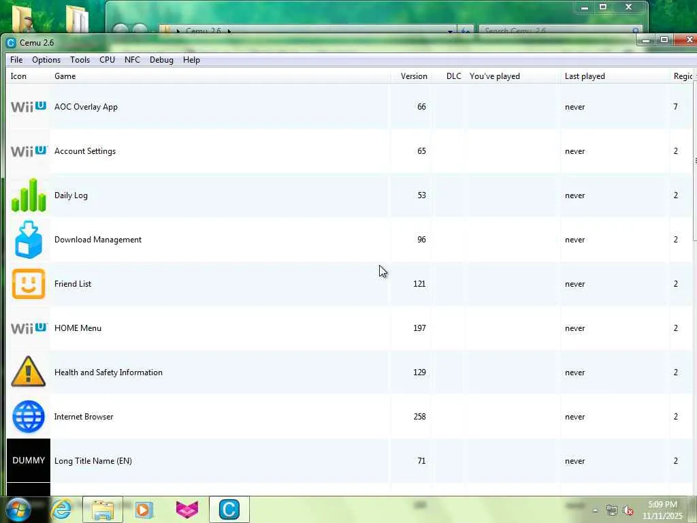
Task: Launch Internet Explorer from taskbar
Action: (x=61, y=509)
